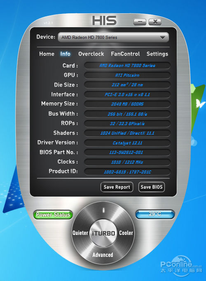The image size is (206, 281).
Task: Open Advanced from the bottom of the dial
Action: pos(103,255)
